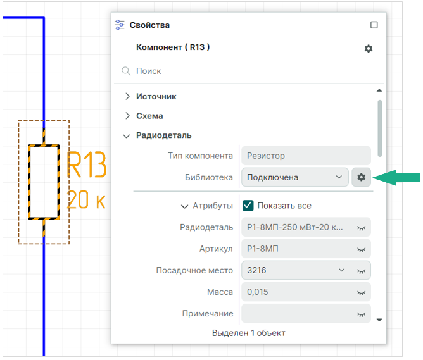
Task: Click the component settings gear beside Компонент (R13)
Action: coord(369,49)
